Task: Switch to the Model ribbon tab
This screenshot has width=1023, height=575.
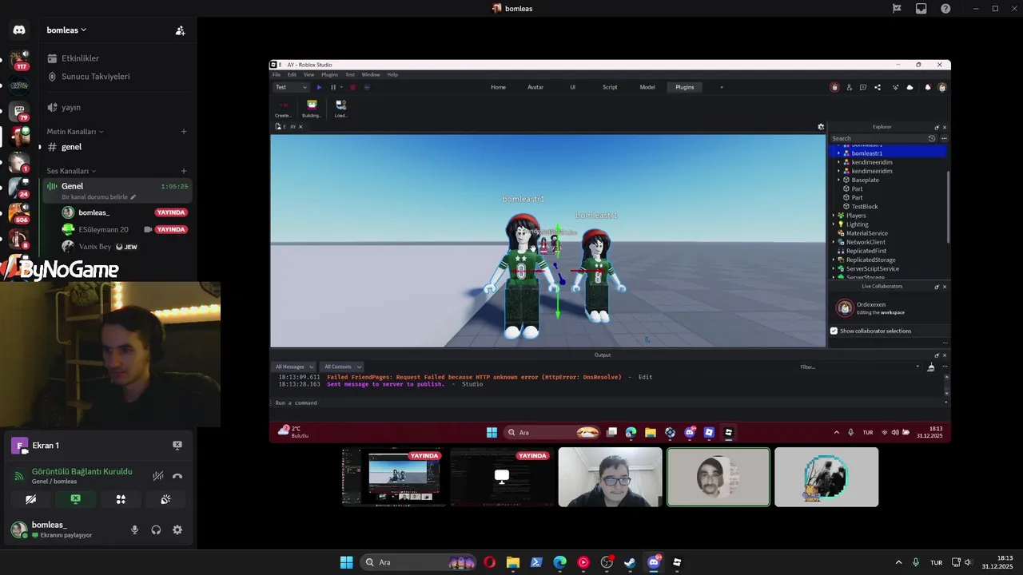Action: click(x=647, y=87)
